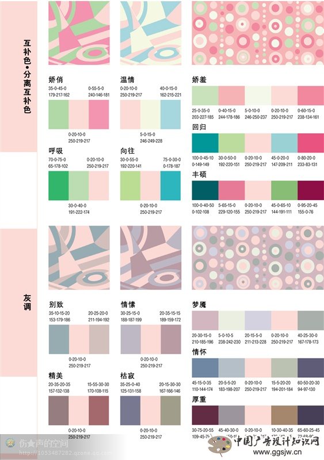Select the 互补色·分离互补色 sidebar tab
The height and width of the screenshot is (460, 324).
click(x=18, y=76)
